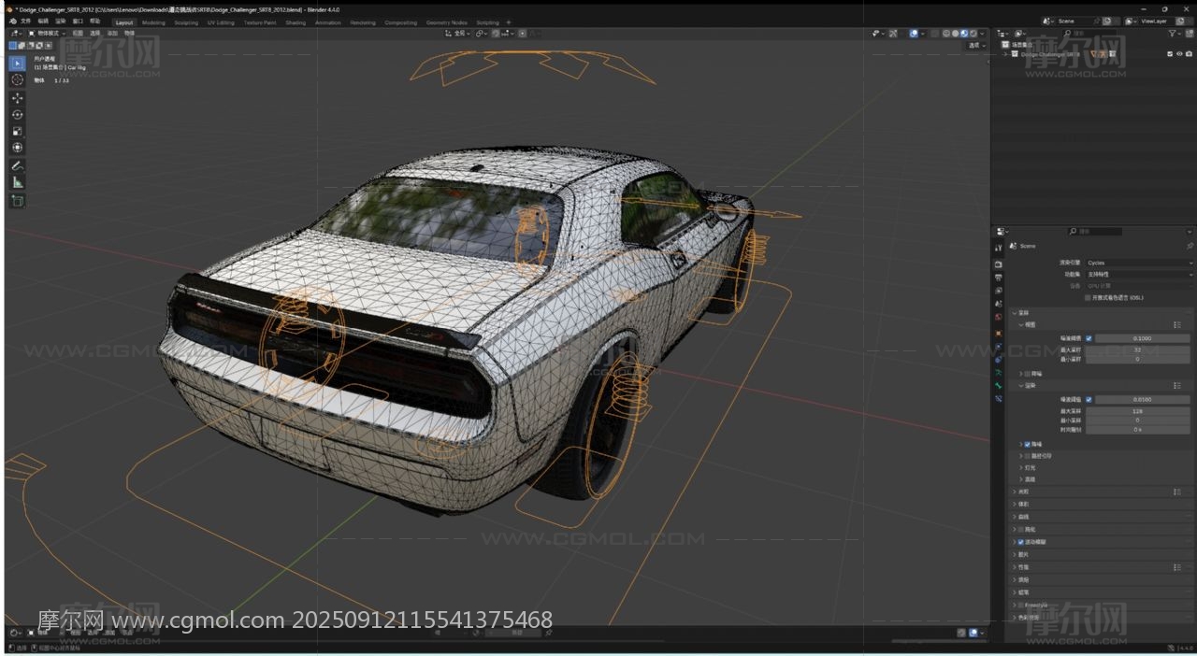The height and width of the screenshot is (656, 1197).
Task: Open transform orientation dropdown in header
Action: [458, 34]
